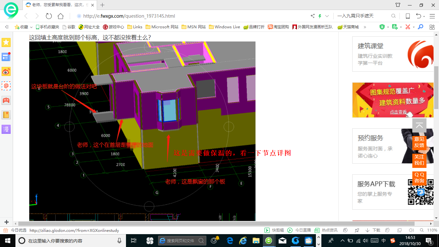Viewport: 439px width, 247px height.
Task: Open the yellow star favorites sidebar icon
Action: 6,42
